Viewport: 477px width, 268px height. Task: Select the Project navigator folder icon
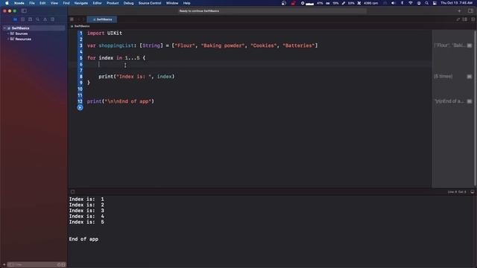point(15,19)
